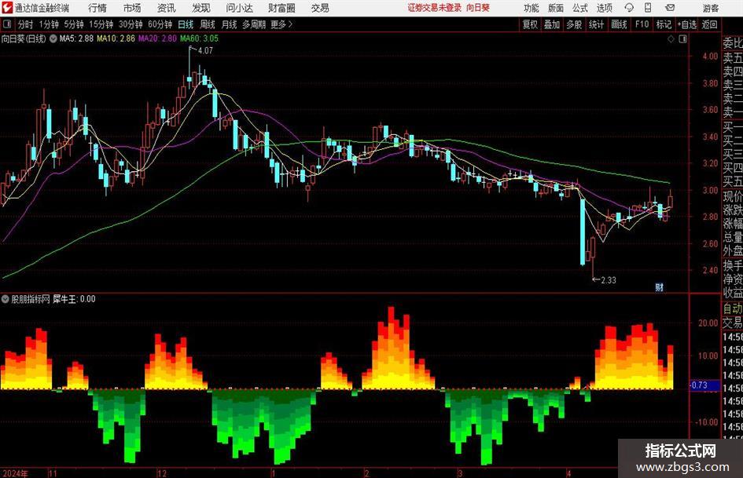743x478 pixels.
Task: Click month 12 on the time axis
Action: pos(162,473)
